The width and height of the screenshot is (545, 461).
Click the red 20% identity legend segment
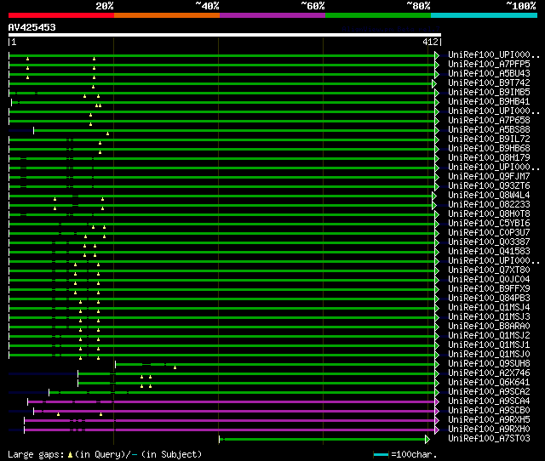point(60,15)
